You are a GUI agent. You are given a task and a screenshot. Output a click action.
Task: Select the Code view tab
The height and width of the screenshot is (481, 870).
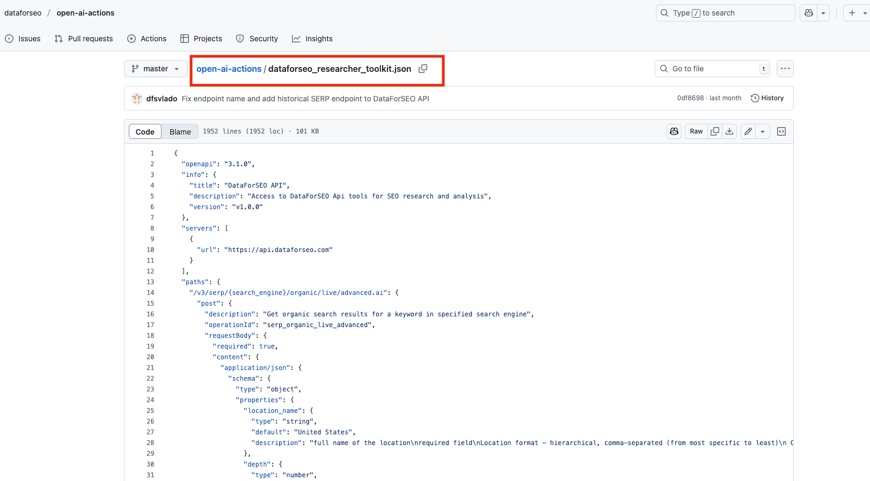(x=145, y=131)
